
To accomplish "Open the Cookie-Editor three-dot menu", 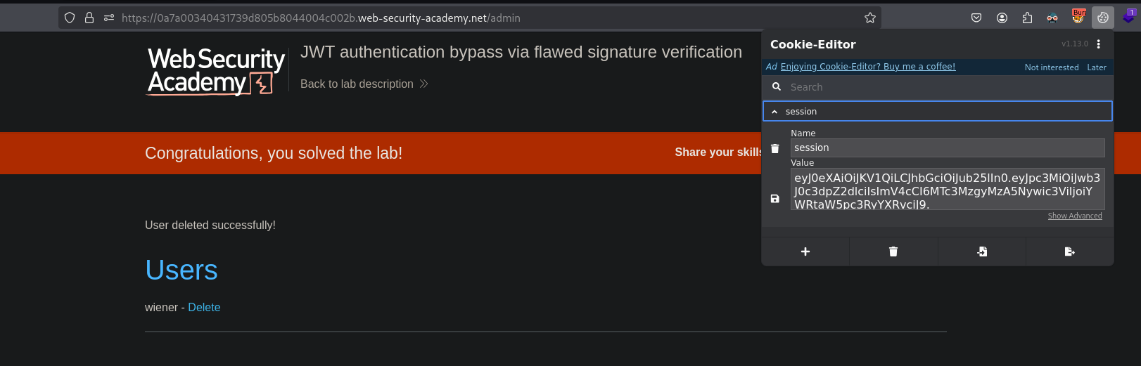I will 1099,44.
